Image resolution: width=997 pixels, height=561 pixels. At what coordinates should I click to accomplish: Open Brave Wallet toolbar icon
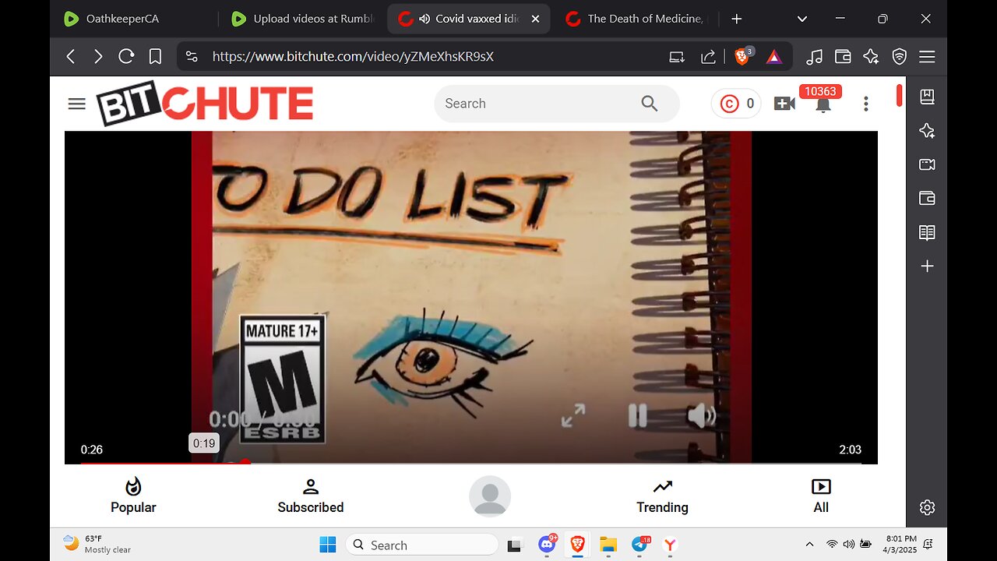(x=842, y=57)
